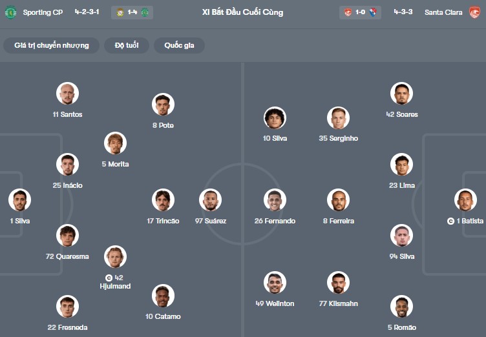Toggle the Quốc gia filter

point(179,45)
